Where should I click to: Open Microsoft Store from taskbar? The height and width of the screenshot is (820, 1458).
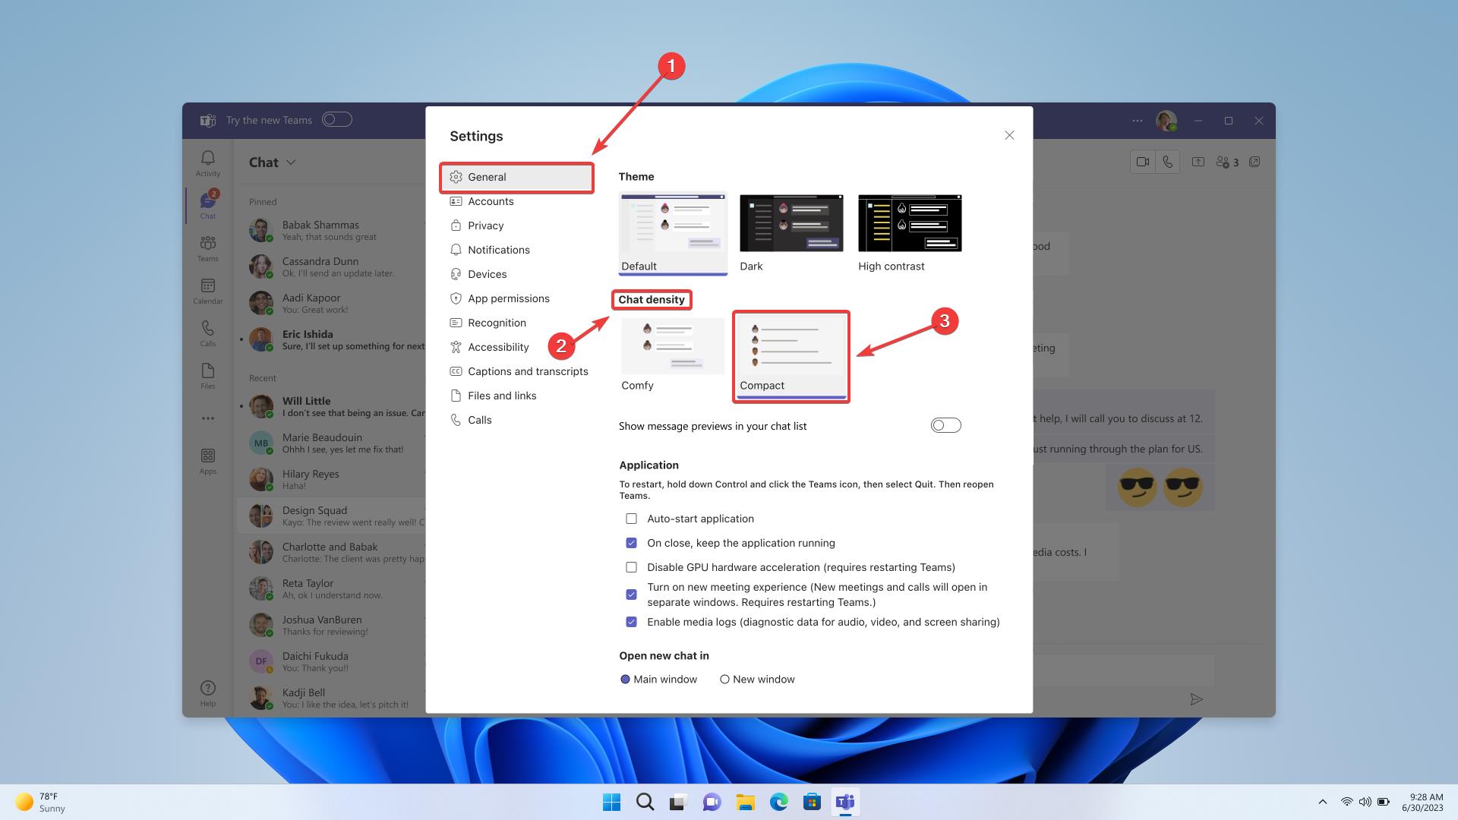coord(812,802)
